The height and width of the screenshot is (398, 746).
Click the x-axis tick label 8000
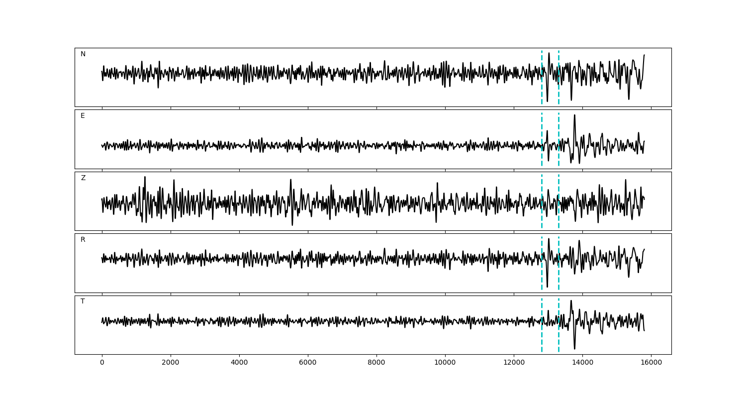[376, 363]
